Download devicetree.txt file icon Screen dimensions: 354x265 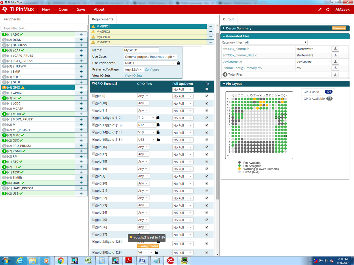tap(335, 62)
